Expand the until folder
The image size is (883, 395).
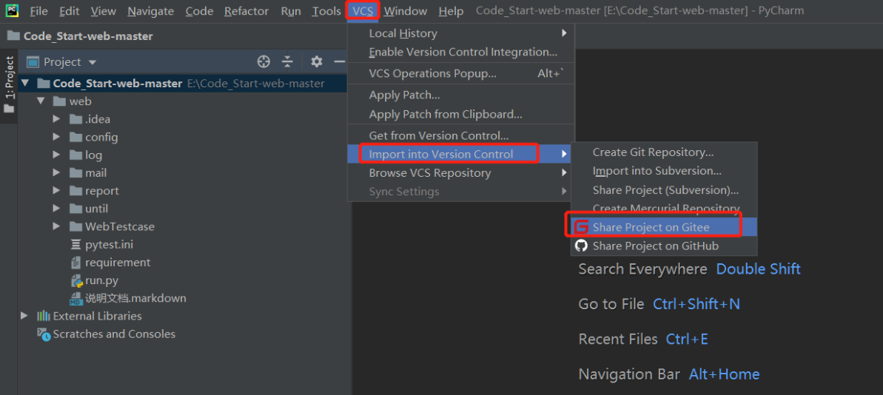click(56, 208)
